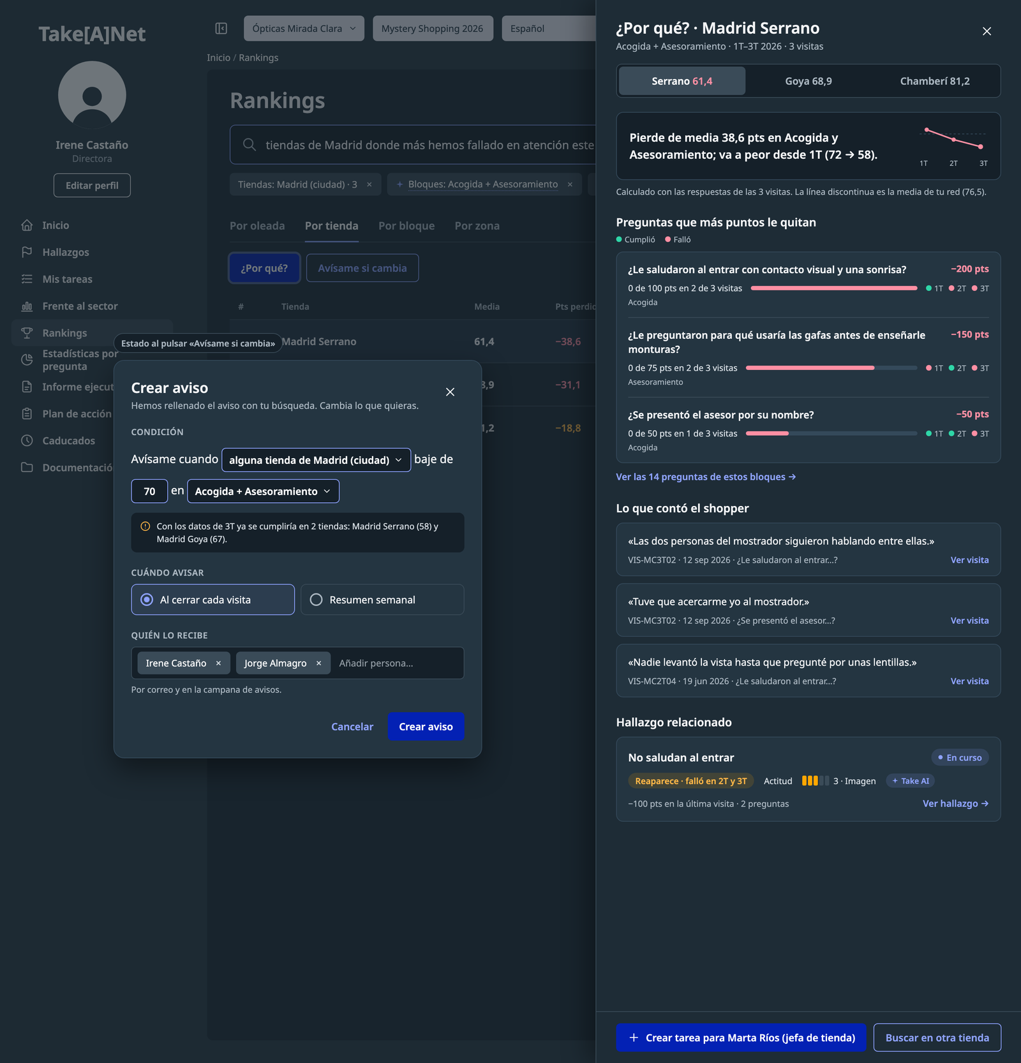Open the alguna tienda de Madrid dropdown
This screenshot has height=1063, width=1021.
point(316,460)
